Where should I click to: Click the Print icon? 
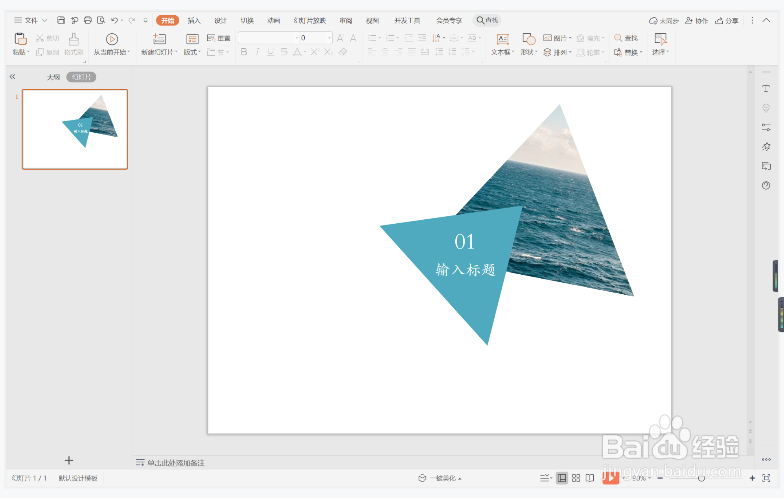[x=88, y=20]
